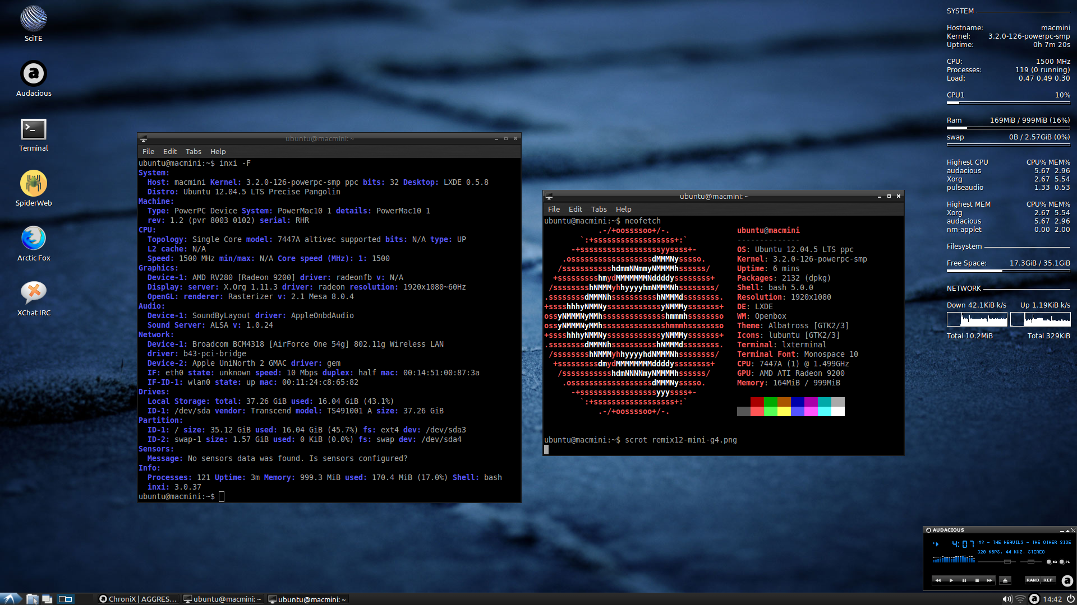The image size is (1077, 605).
Task: Minimize the neofetch terminal window
Action: 880,196
